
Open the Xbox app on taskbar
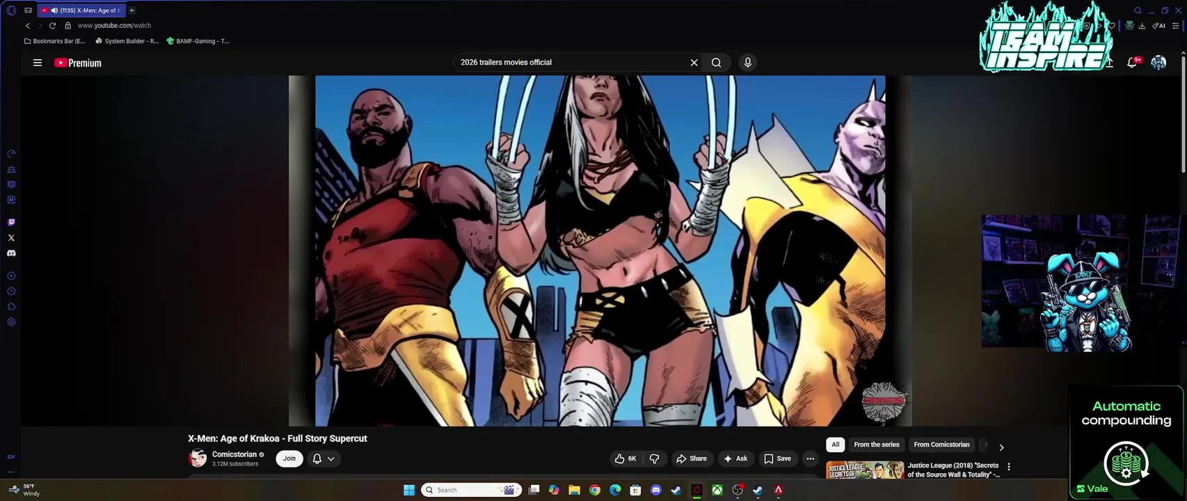click(x=717, y=490)
